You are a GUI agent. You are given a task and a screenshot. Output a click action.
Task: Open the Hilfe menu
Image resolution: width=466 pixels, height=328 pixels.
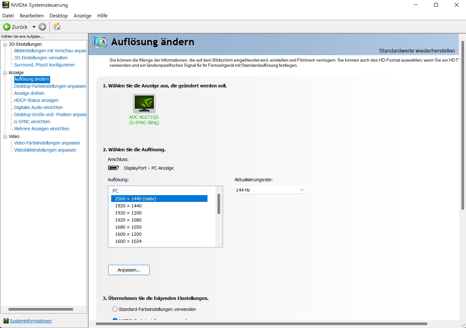pos(102,15)
